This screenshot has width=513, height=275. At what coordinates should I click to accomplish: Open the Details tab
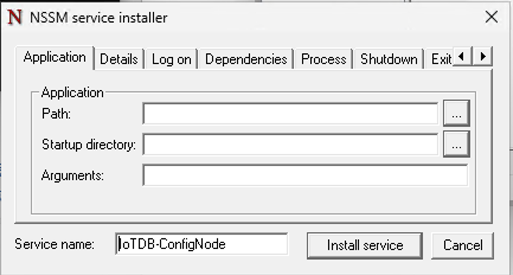point(118,59)
